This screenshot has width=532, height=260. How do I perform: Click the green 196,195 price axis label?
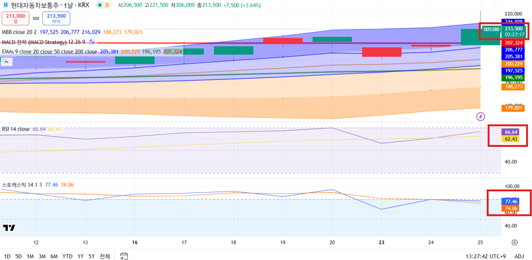click(x=514, y=78)
